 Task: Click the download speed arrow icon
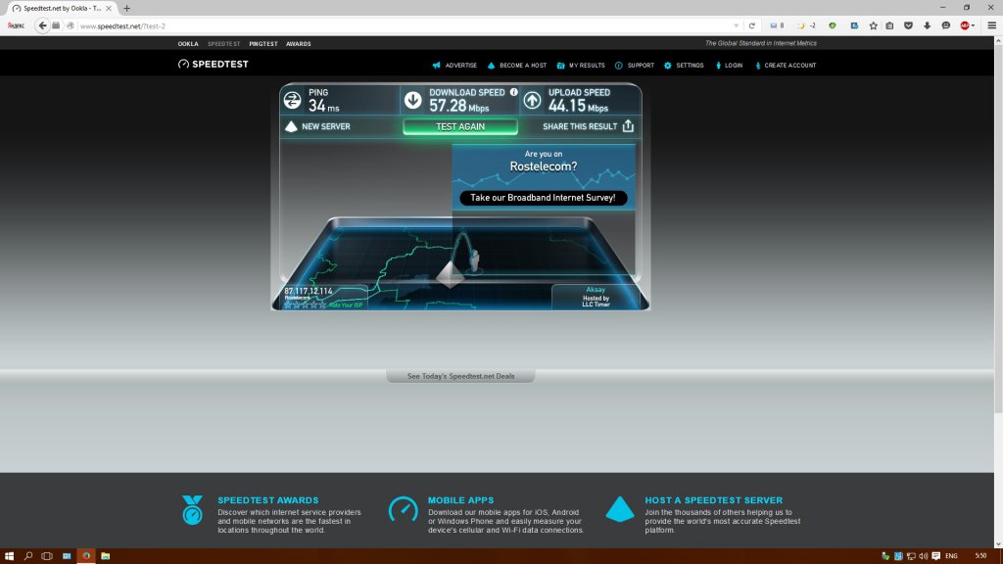click(413, 100)
